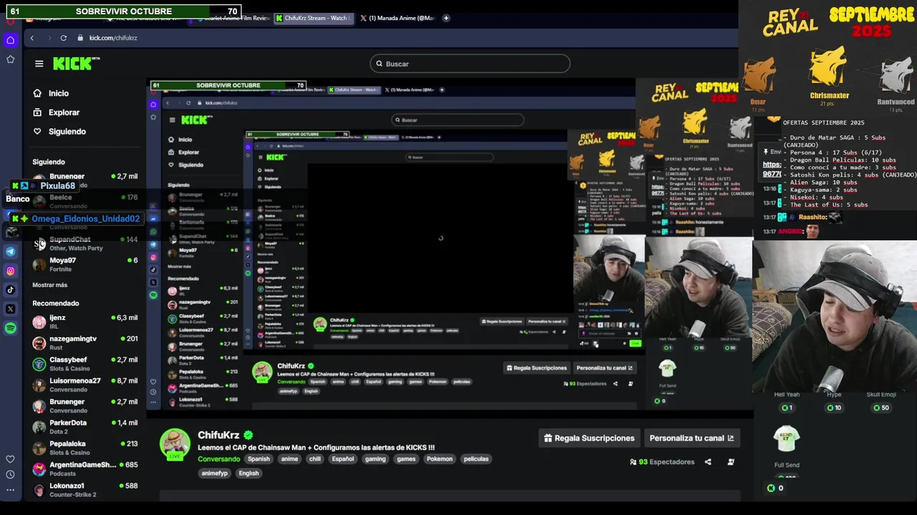Select the English tag
The height and width of the screenshot is (515, 917).
tap(249, 473)
